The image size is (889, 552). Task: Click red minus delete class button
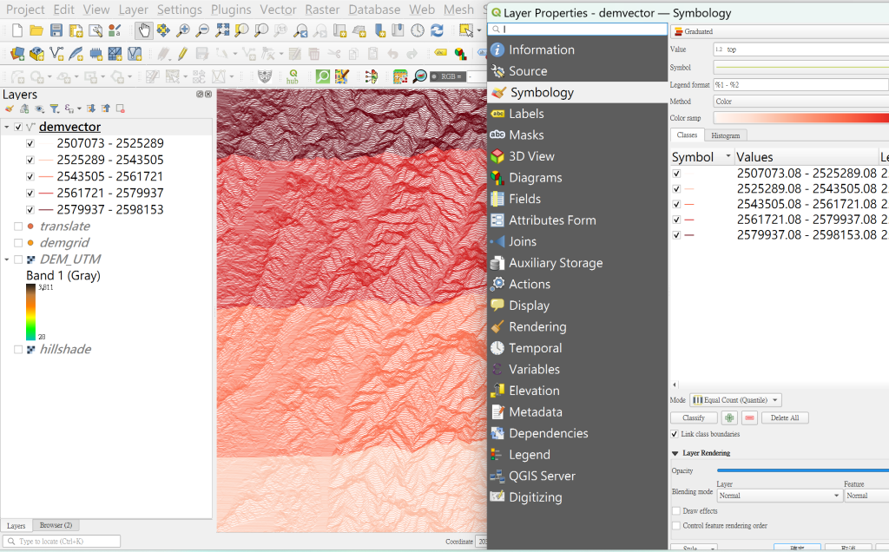(x=749, y=417)
